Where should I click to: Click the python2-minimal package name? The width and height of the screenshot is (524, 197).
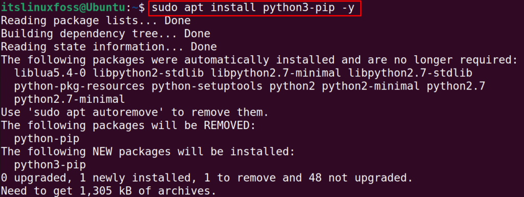[x=371, y=86]
